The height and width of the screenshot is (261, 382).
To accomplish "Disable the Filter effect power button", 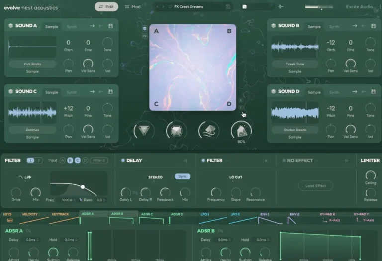I will 203,160.
